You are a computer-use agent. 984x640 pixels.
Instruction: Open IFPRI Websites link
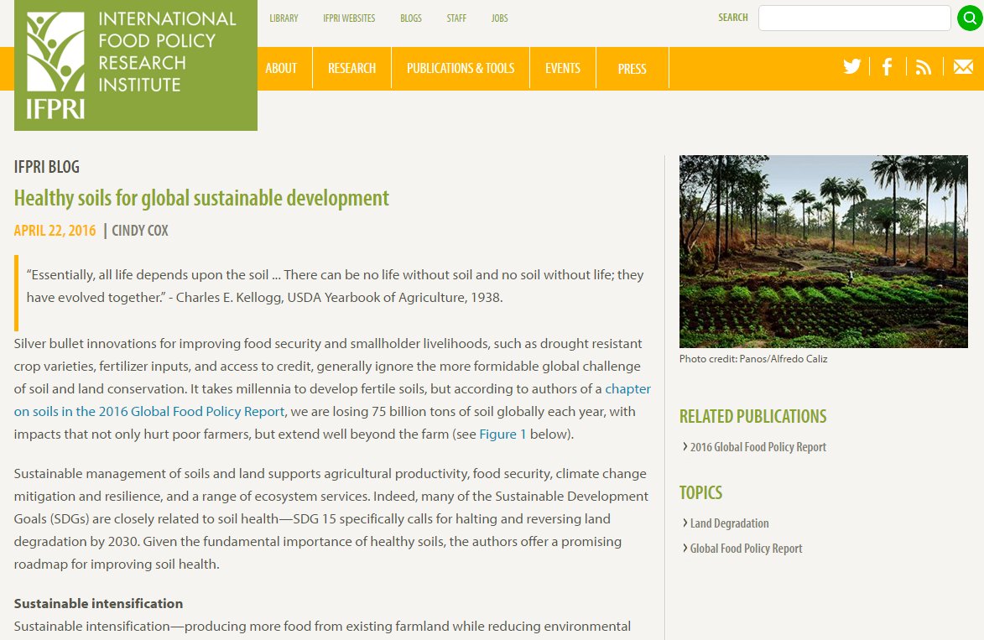pyautogui.click(x=349, y=18)
